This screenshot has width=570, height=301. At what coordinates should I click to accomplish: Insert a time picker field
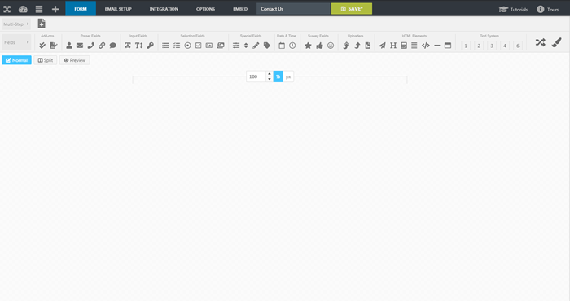pos(292,46)
